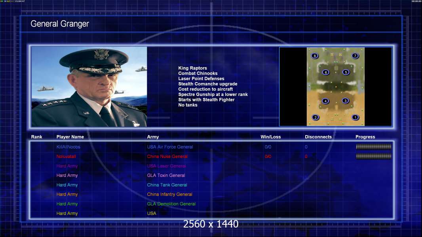Click the Starts with Stealth Fighter line
This screenshot has height=237, width=422.
[206, 100]
